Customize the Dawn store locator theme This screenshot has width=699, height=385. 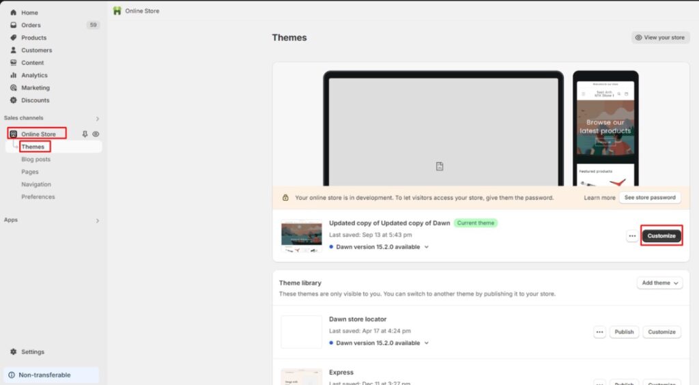click(x=661, y=332)
